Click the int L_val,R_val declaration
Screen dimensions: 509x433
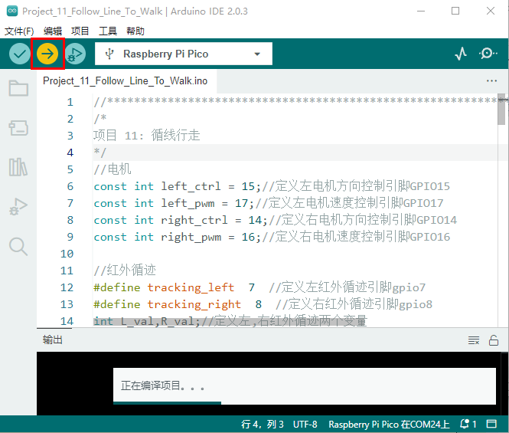click(x=147, y=322)
